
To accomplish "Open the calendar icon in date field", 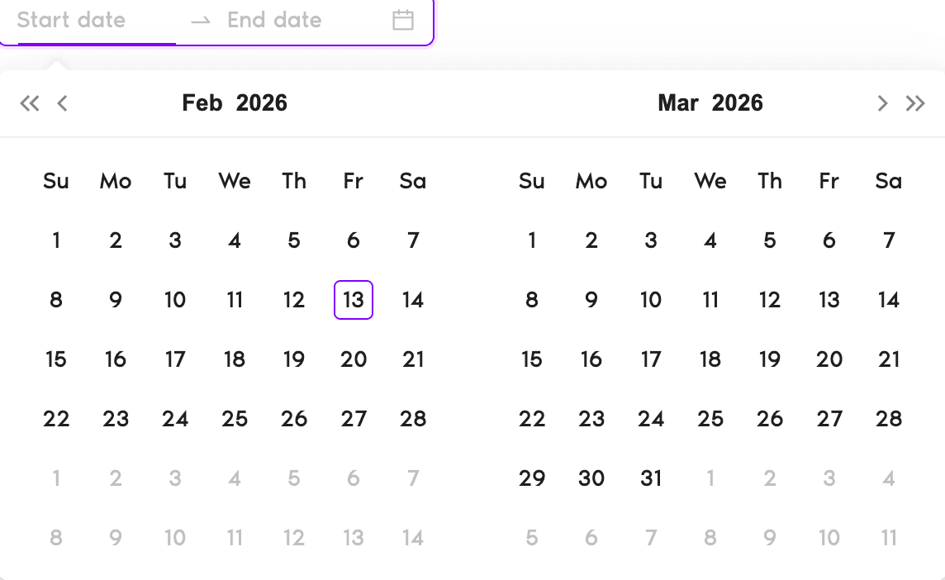I will (402, 21).
